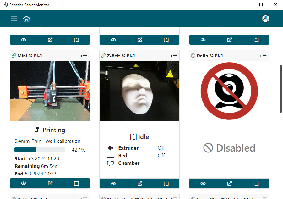Click the Z-Belt @ Pi-1 touchscreen icon
The image size is (283, 199).
(x=166, y=184)
